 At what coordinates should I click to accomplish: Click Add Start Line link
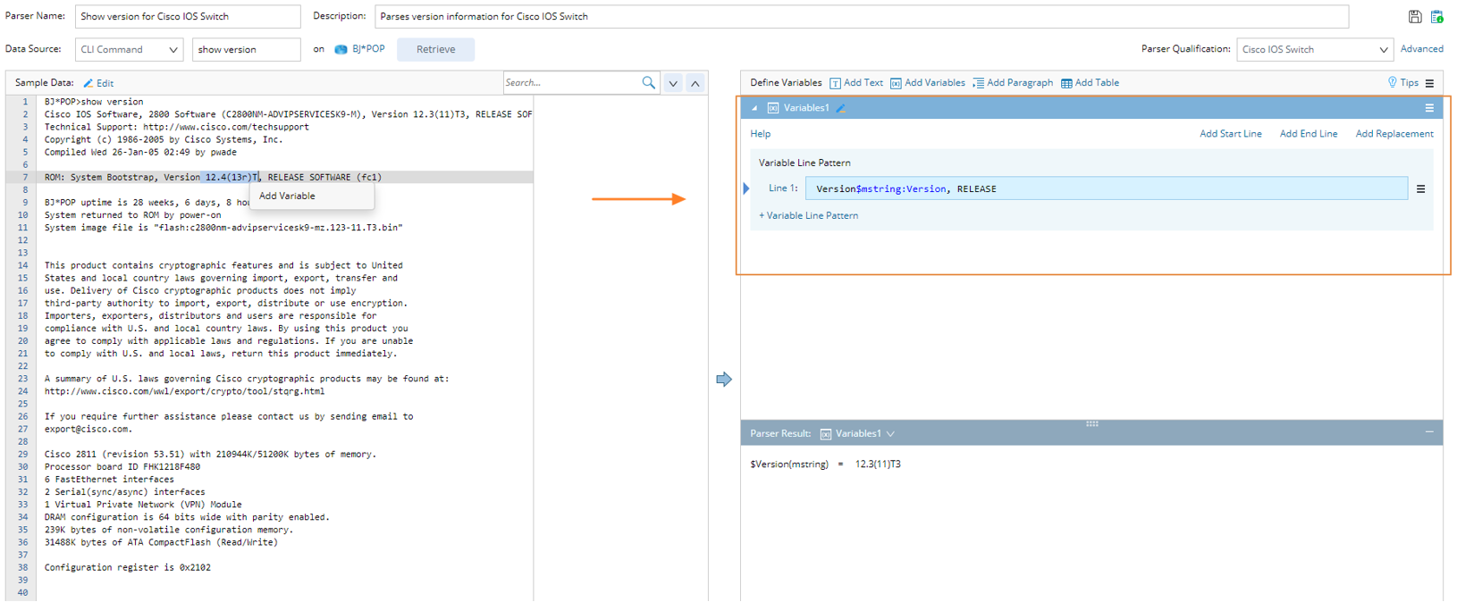(1230, 134)
